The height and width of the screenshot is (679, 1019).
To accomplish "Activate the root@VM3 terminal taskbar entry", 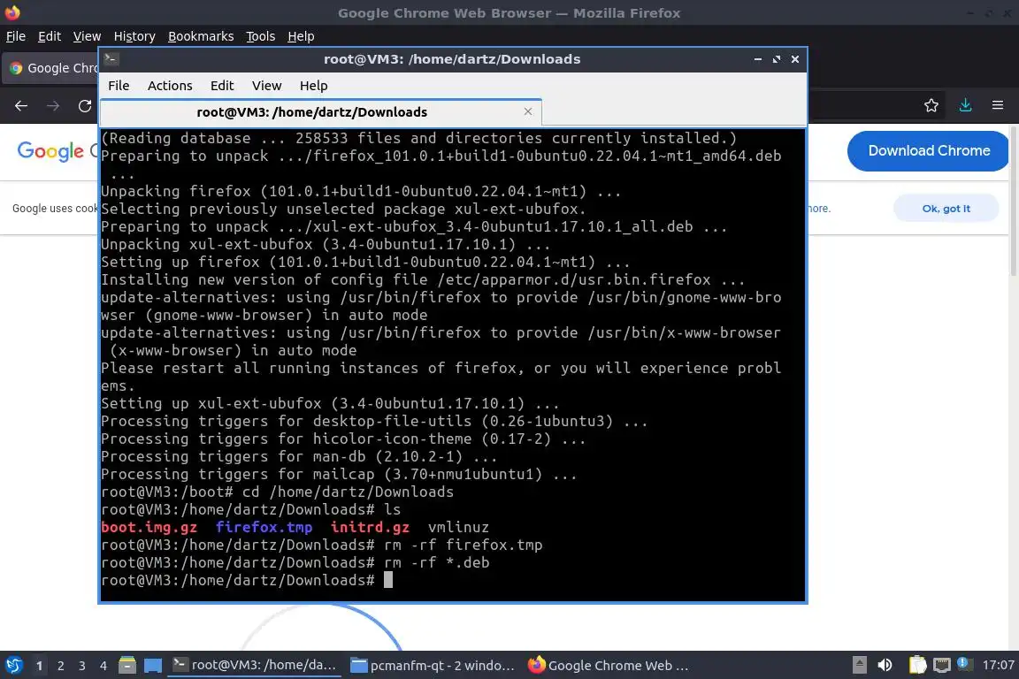I will point(254,666).
